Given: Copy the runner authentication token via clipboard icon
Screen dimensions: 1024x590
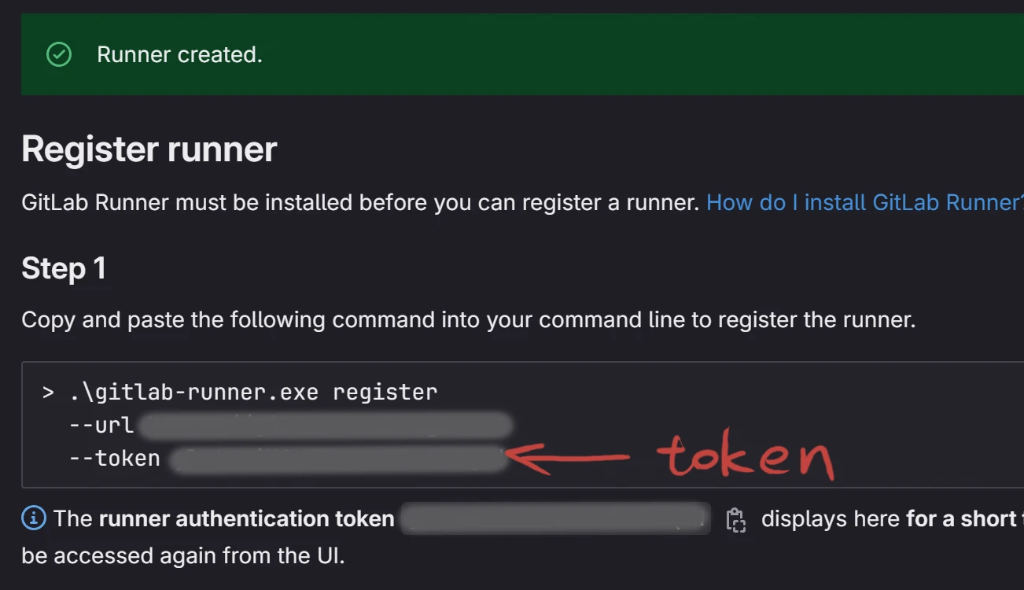Looking at the screenshot, I should (x=735, y=520).
